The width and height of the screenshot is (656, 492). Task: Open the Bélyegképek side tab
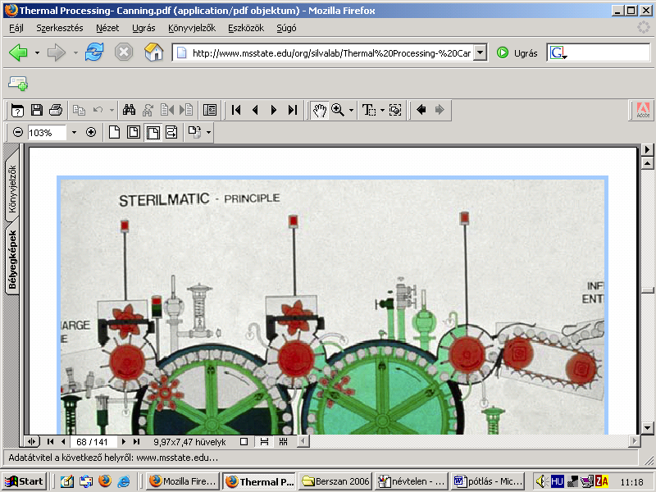[x=11, y=259]
